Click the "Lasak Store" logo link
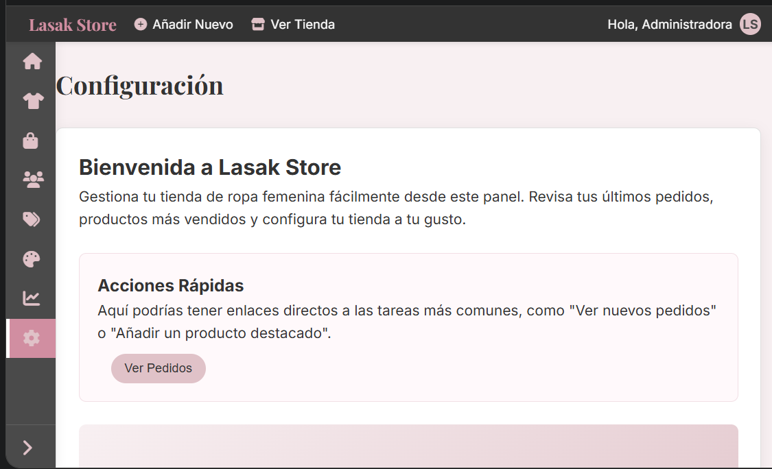The width and height of the screenshot is (772, 469). click(x=73, y=25)
